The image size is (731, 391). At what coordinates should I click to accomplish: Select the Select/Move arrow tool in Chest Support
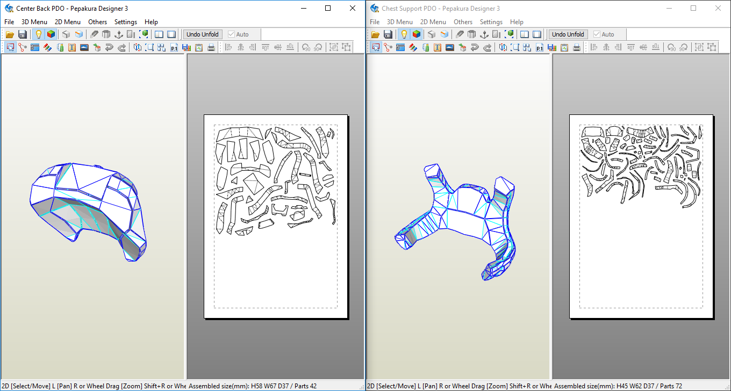coord(376,47)
